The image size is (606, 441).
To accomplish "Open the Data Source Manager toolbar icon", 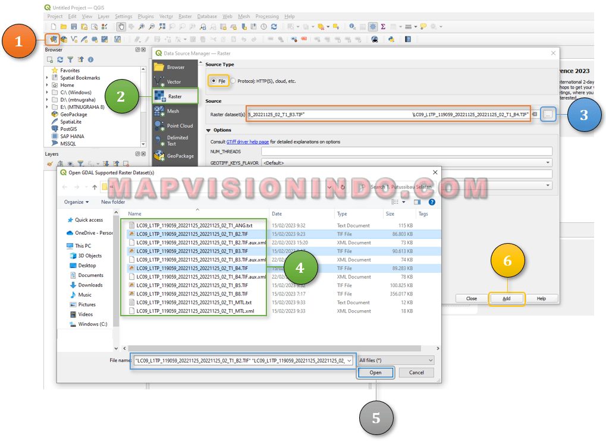I will (x=54, y=39).
